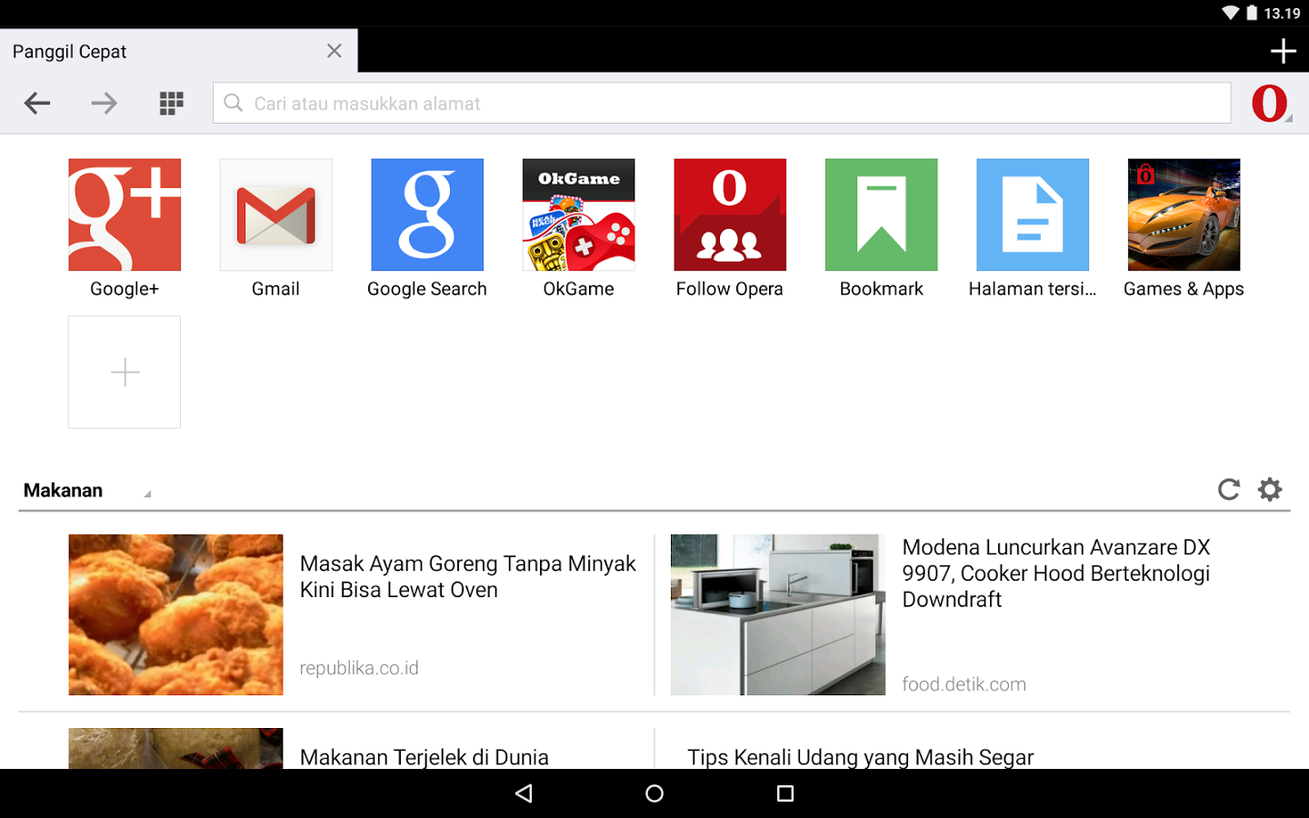Open the Bookmark speed dial
Image resolution: width=1309 pixels, height=818 pixels.
pyautogui.click(x=882, y=214)
